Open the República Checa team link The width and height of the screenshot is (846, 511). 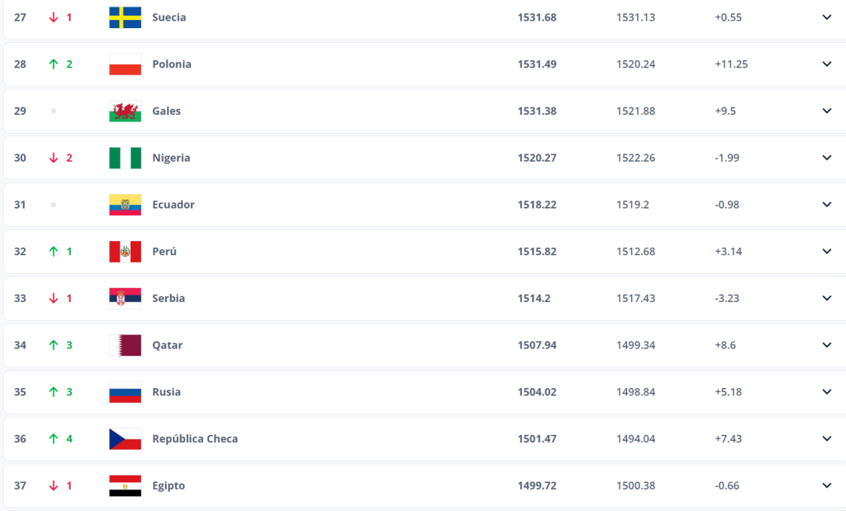[x=195, y=439]
